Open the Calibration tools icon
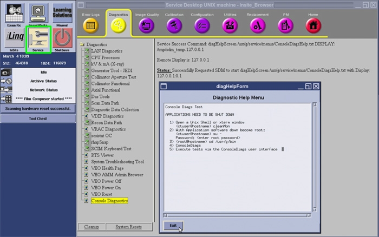Image resolution: width=379 pixels, height=237 pixels. click(174, 24)
